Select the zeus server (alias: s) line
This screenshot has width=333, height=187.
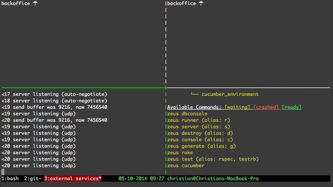coord(199,126)
